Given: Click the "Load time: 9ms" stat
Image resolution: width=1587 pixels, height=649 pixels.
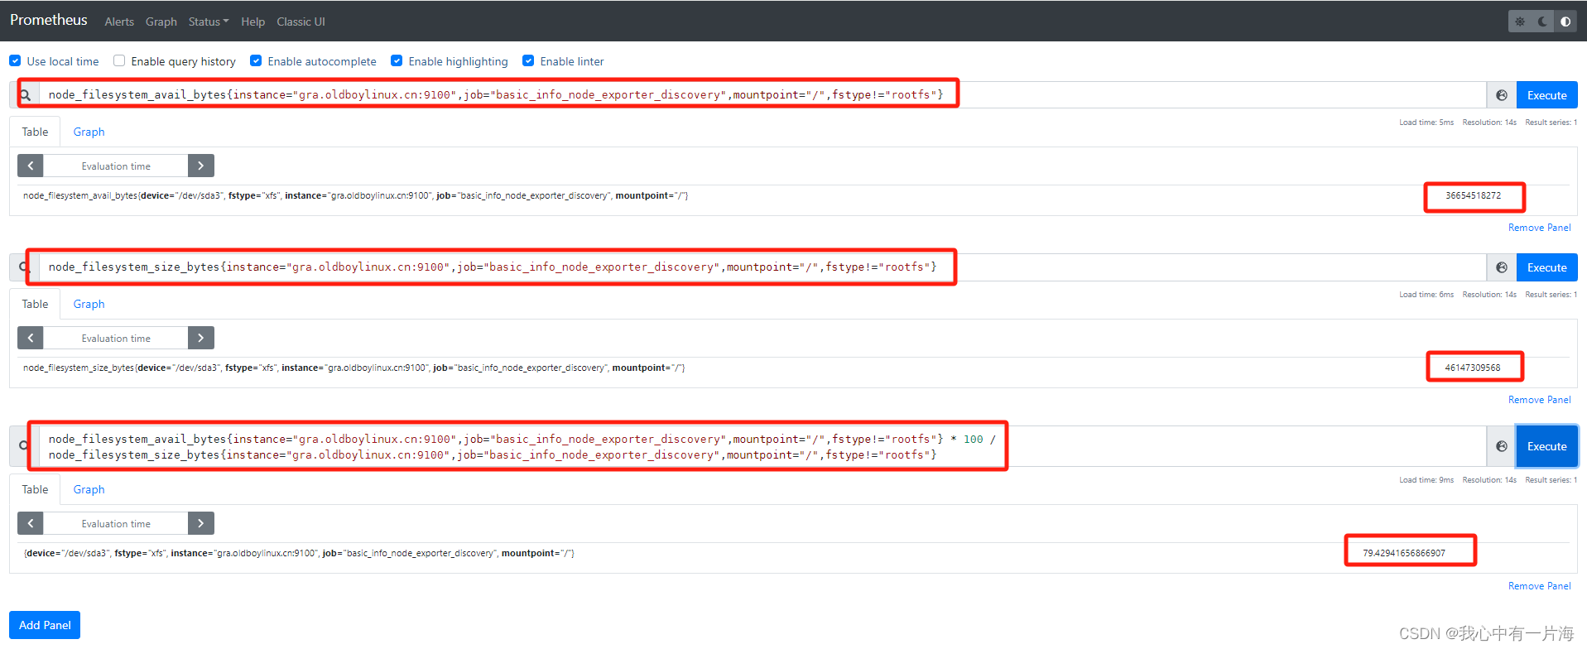Looking at the screenshot, I should 1426,480.
